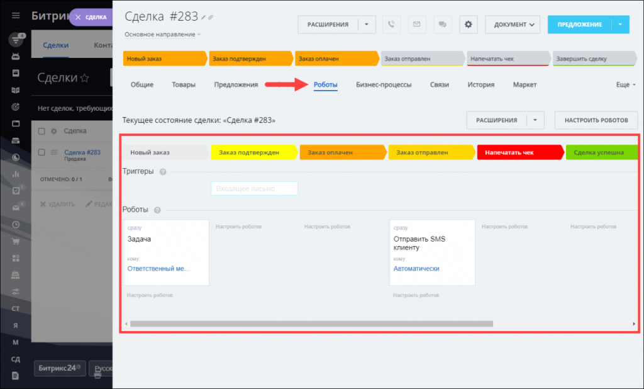Click the Входящее письмо trigger field
644x389 pixels.
tap(254, 188)
